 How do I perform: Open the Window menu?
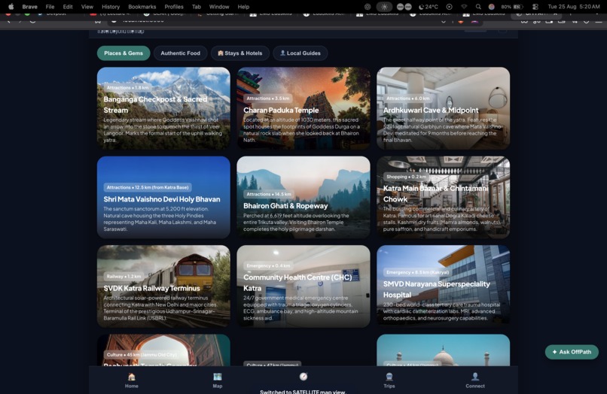219,7
